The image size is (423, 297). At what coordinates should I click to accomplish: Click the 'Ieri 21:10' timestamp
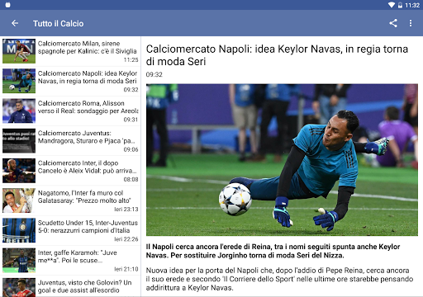pyautogui.click(x=126, y=269)
